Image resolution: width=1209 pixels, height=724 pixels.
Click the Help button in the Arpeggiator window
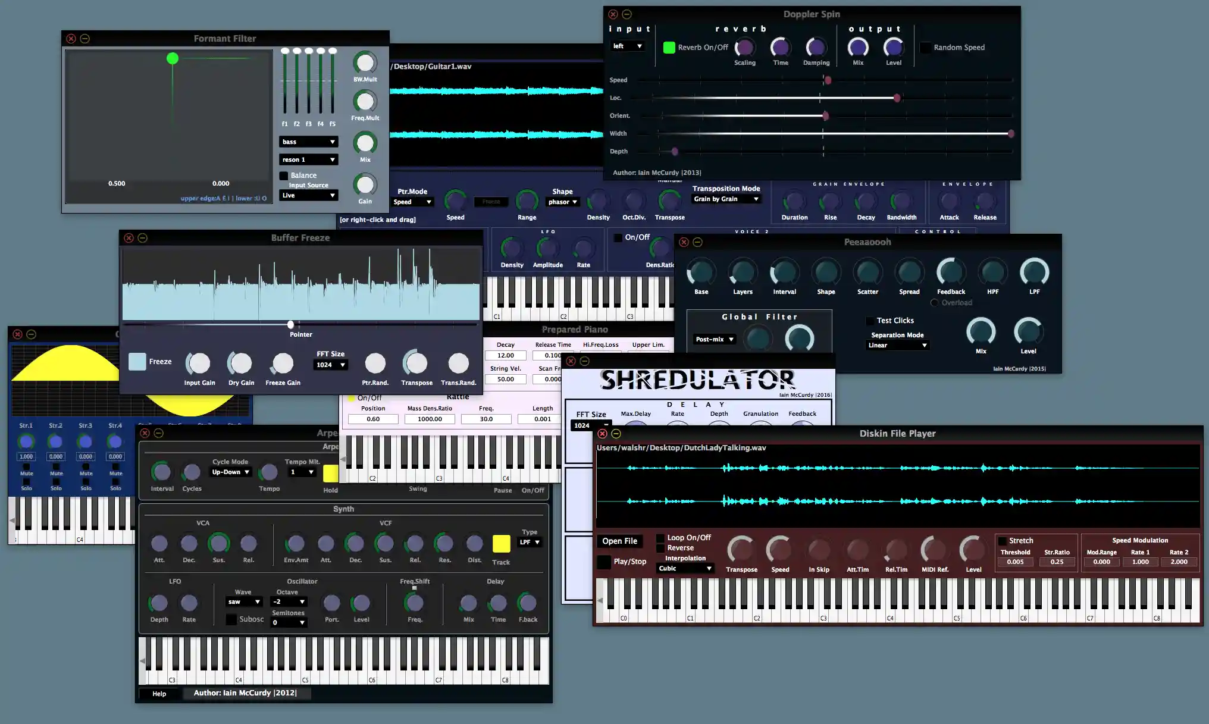pos(159,693)
